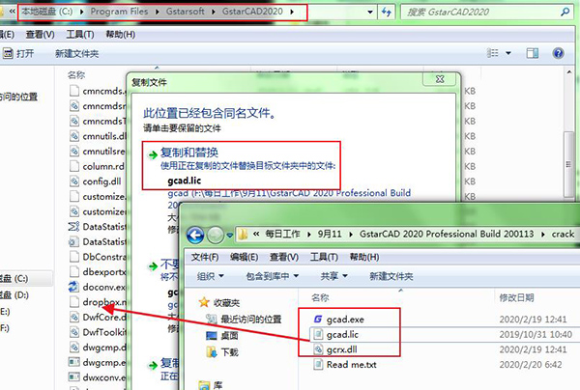This screenshot has height=390, width=580.
Task: Select the gcad.lic file in crack folder
Action: point(336,335)
